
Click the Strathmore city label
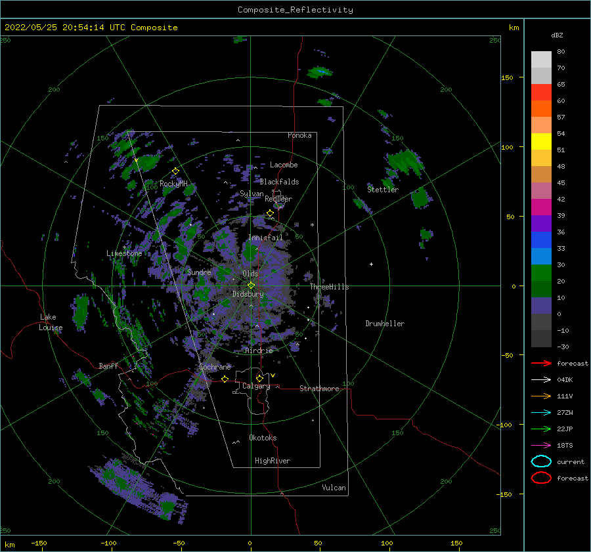[x=319, y=389]
